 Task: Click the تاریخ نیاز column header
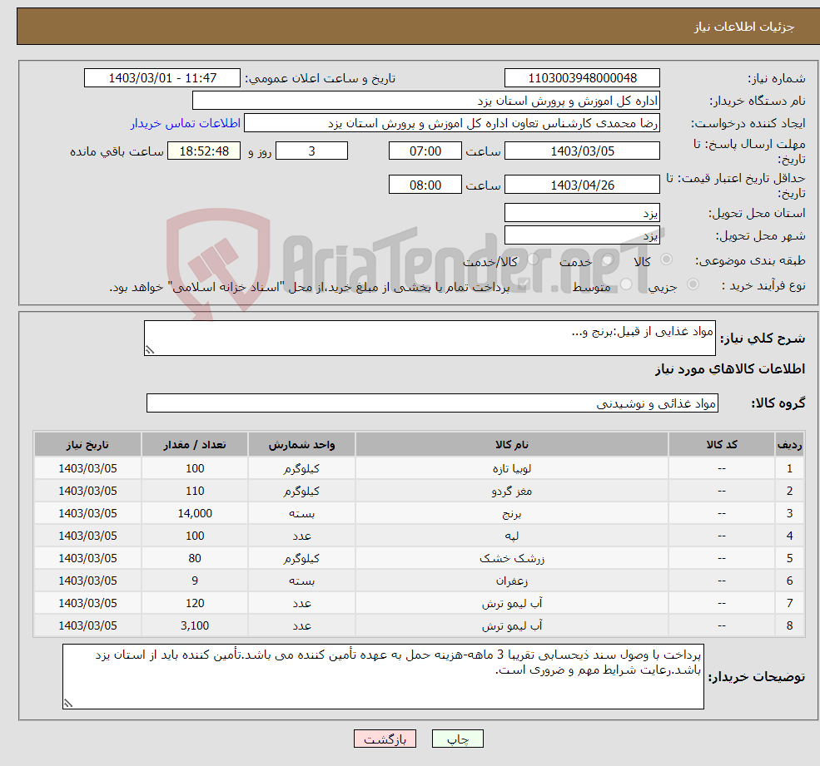click(87, 444)
